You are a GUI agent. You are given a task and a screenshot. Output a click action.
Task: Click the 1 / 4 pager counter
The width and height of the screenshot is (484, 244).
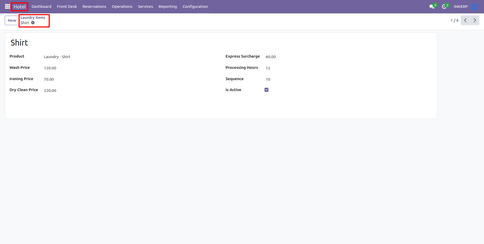pos(454,20)
